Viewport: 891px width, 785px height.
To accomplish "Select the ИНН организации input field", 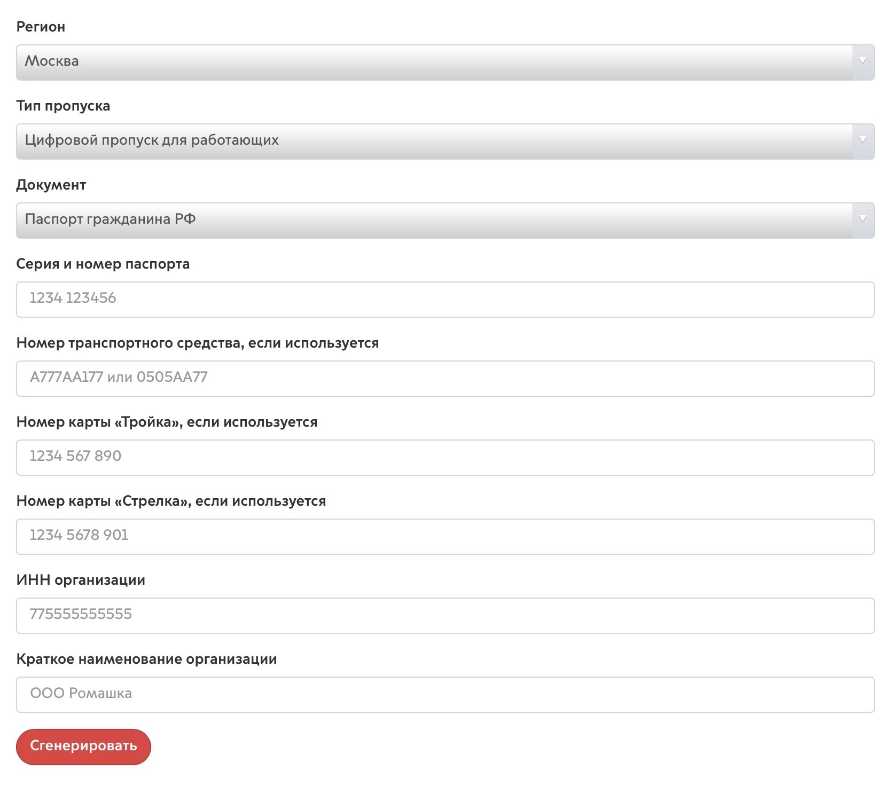I will point(445,615).
